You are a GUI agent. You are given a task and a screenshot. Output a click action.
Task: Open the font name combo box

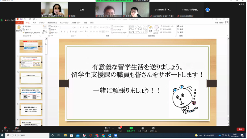point(66,27)
